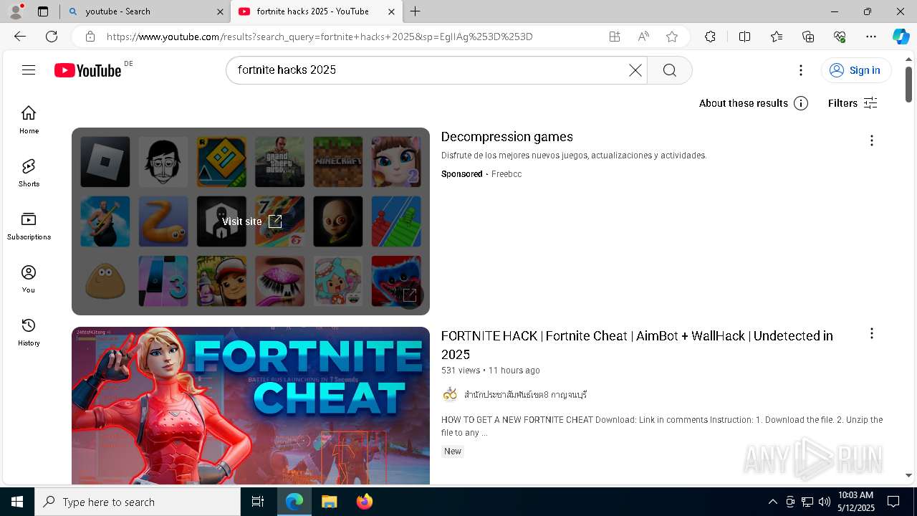917x516 pixels.
Task: Show hidden system tray icons
Action: [772, 502]
